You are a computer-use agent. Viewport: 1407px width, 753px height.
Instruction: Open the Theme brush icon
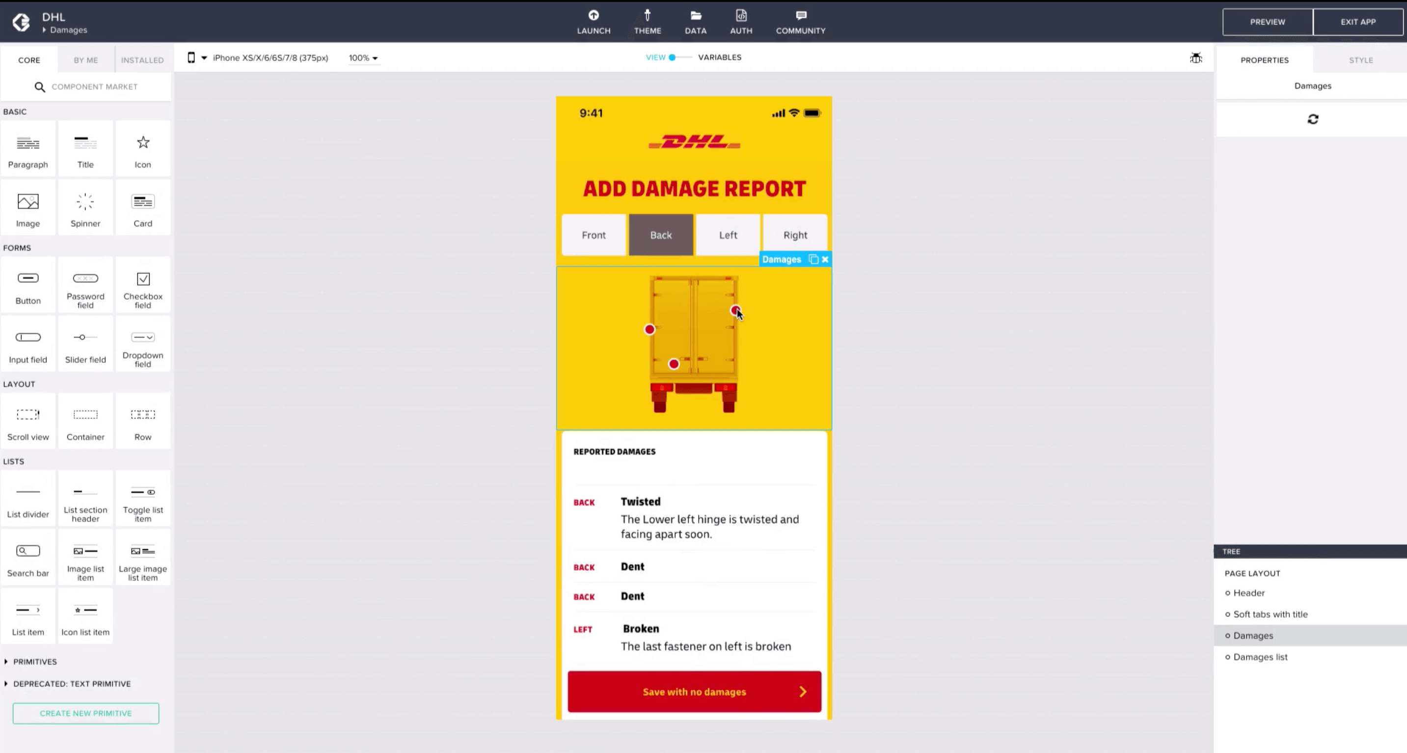647,15
